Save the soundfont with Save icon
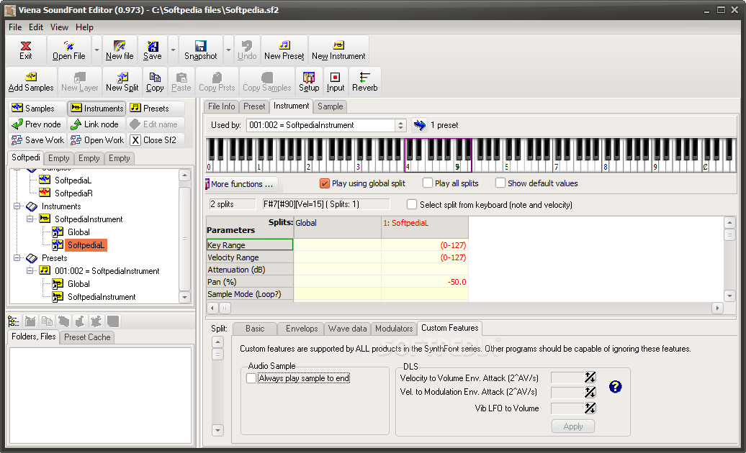 (x=152, y=50)
